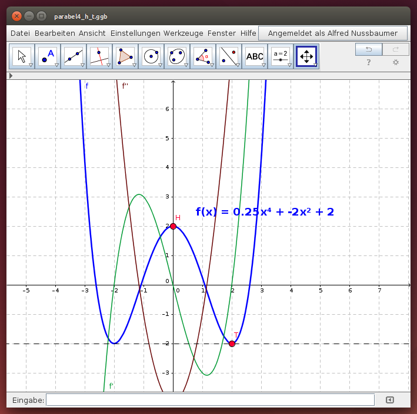
Task: Select the Circle with center tool
Action: point(151,56)
